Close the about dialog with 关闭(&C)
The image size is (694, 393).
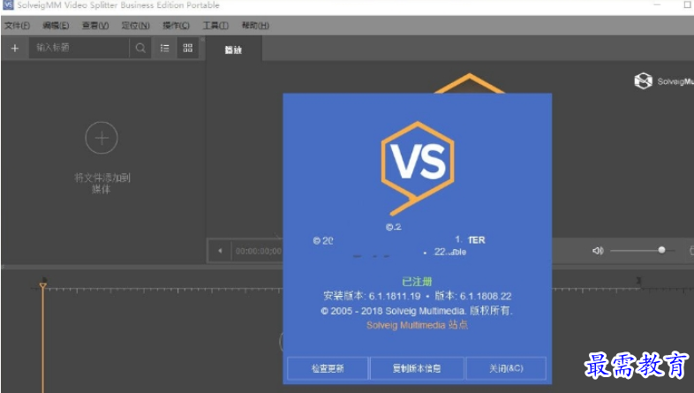506,368
